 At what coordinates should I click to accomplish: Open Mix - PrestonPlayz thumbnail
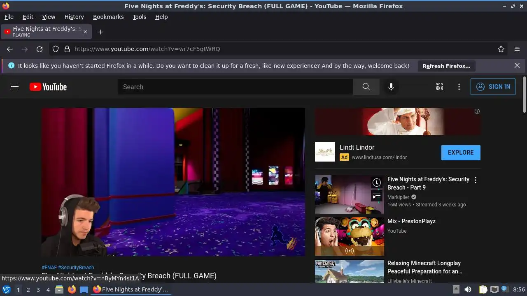[x=350, y=237]
